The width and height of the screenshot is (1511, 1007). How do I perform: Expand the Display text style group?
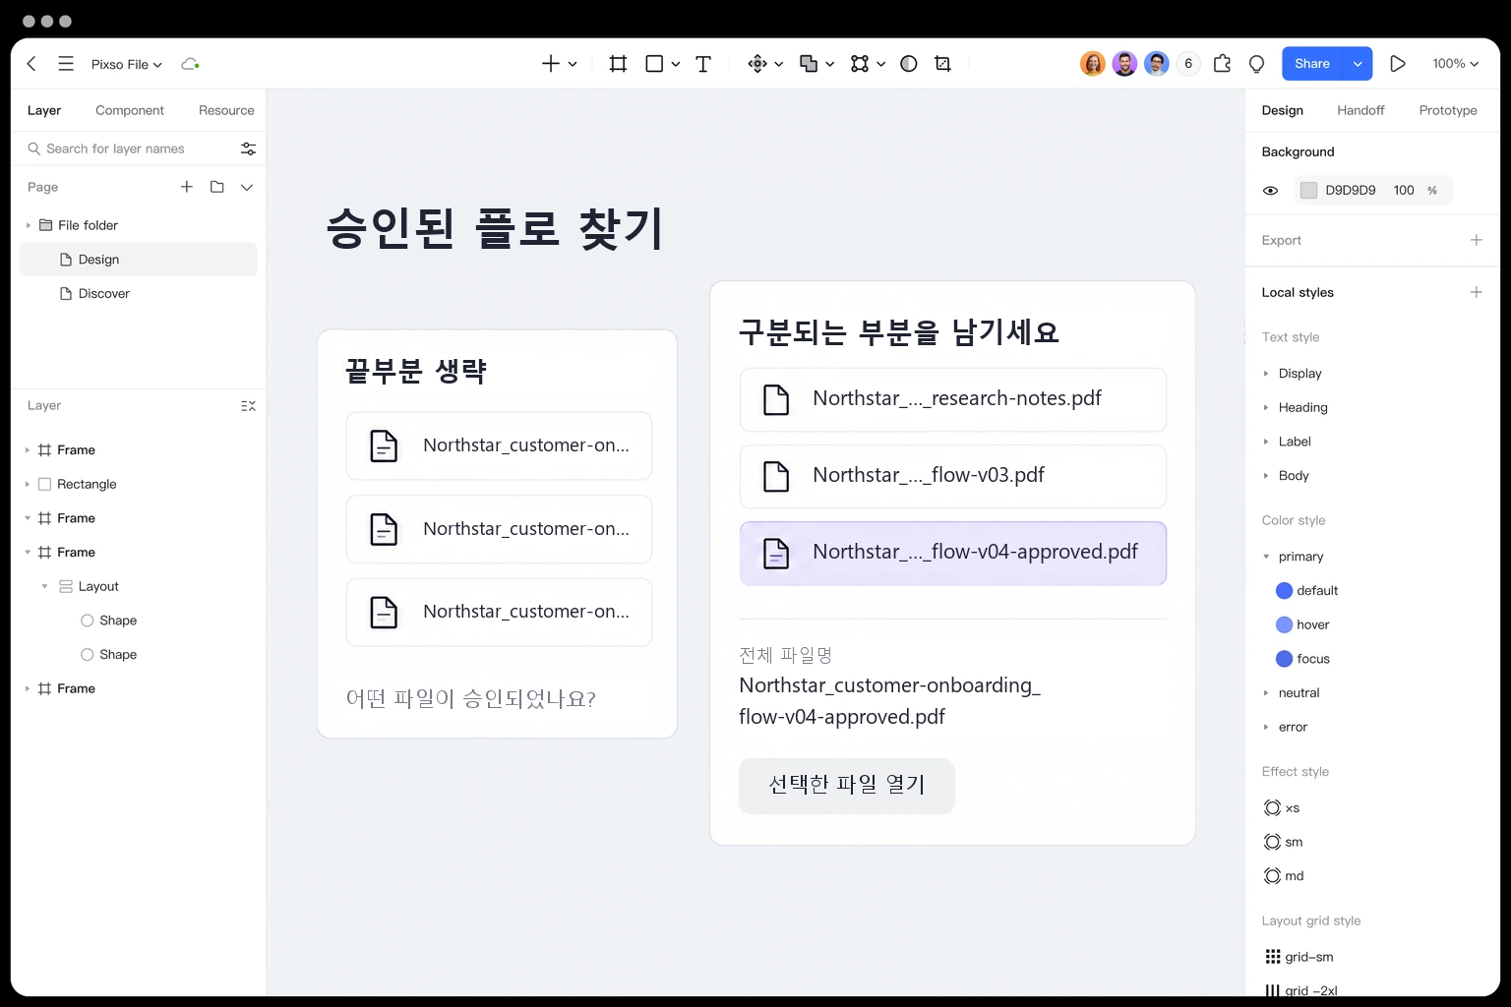click(1266, 374)
